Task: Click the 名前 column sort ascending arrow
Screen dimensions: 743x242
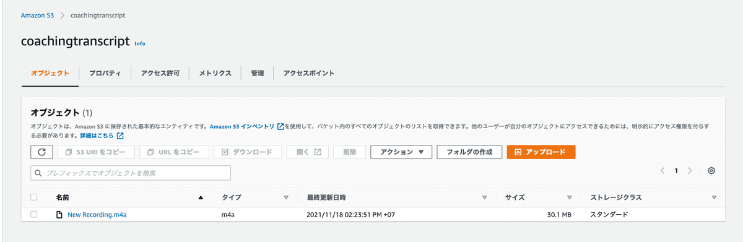Action: pos(201,198)
